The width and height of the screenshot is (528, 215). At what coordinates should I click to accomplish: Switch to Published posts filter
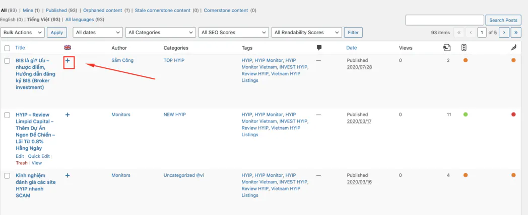56,11
